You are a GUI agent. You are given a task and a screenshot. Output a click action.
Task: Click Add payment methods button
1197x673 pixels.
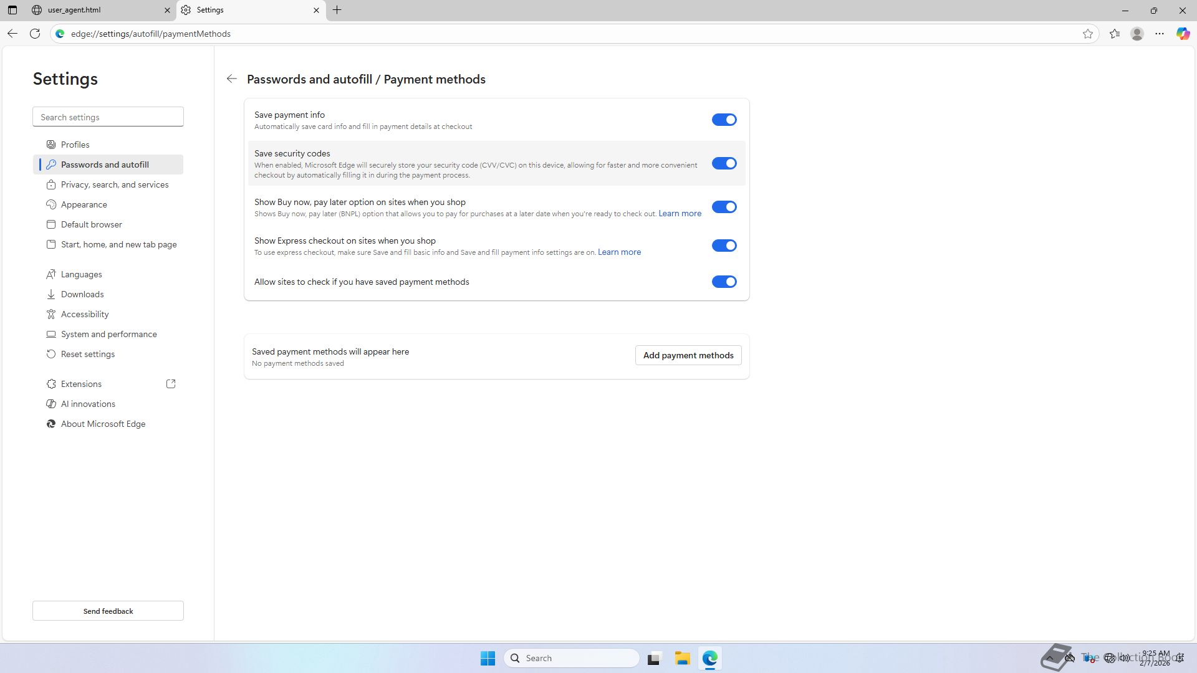688,355
